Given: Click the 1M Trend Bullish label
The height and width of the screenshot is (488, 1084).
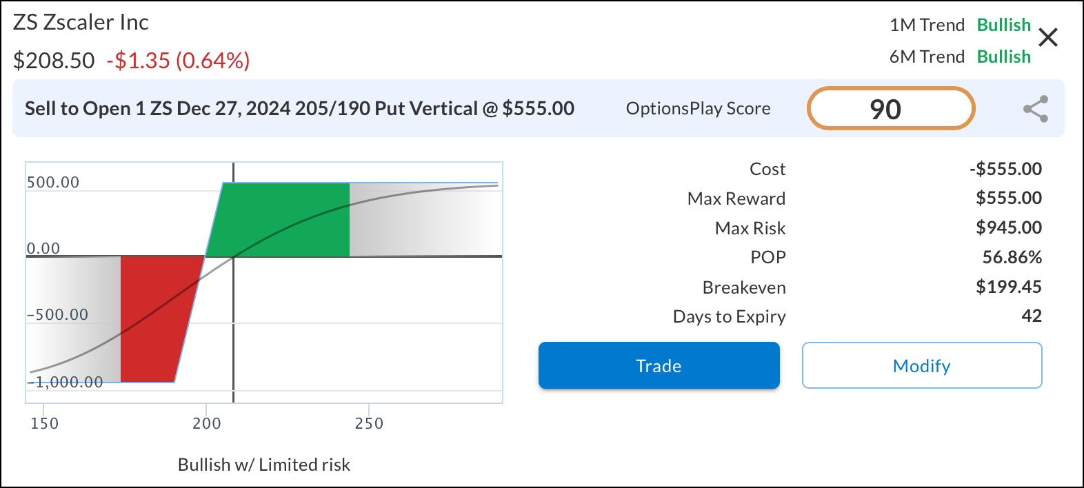Looking at the screenshot, I should [x=1003, y=25].
